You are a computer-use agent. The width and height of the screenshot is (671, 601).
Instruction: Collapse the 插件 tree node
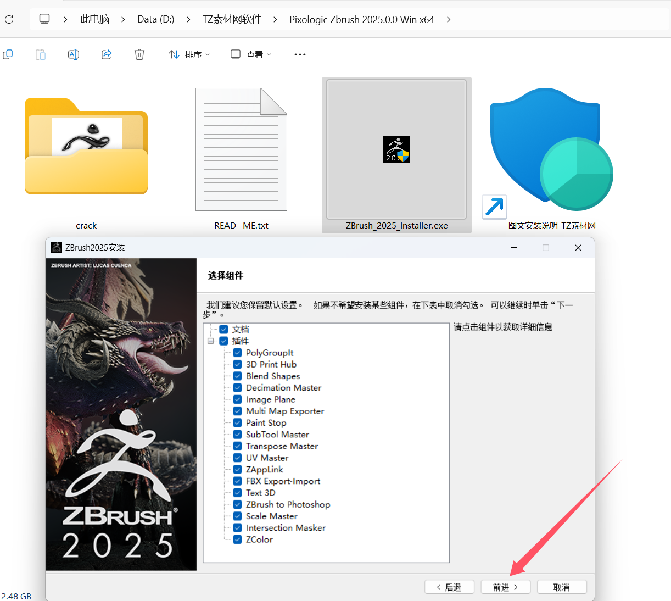tap(211, 341)
